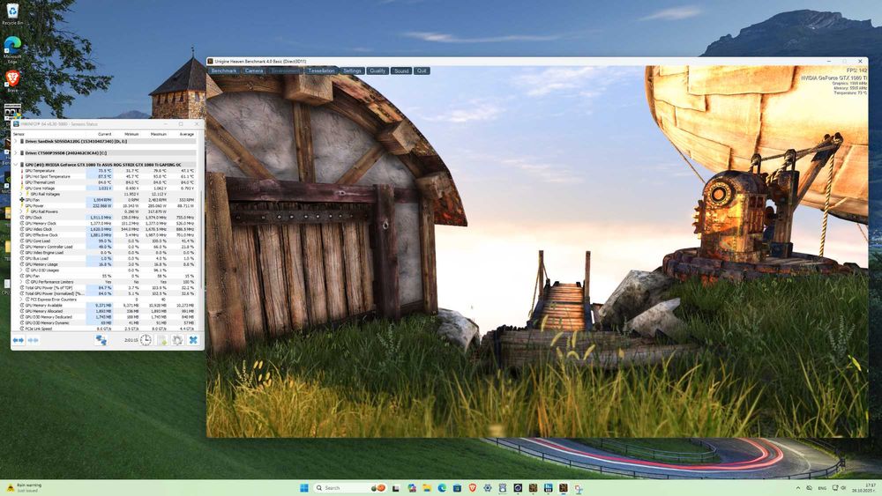Click the Current column header in HWiNFO

click(x=105, y=134)
